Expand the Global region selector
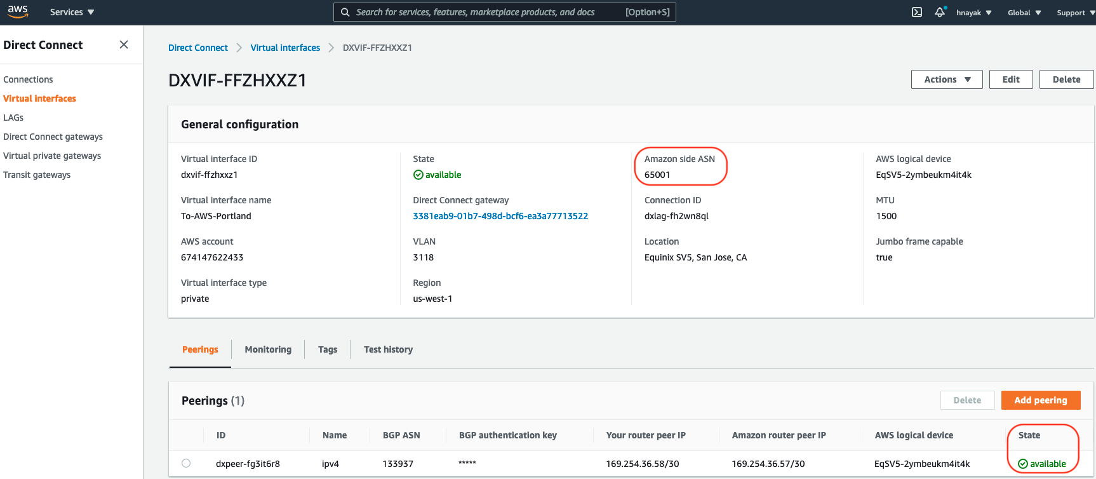The width and height of the screenshot is (1096, 479). coord(1024,13)
